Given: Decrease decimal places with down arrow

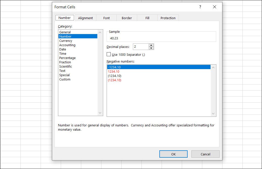Looking at the screenshot, I should click(151, 48).
